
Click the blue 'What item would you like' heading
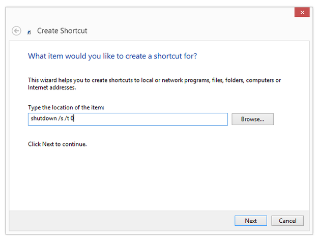click(x=112, y=56)
